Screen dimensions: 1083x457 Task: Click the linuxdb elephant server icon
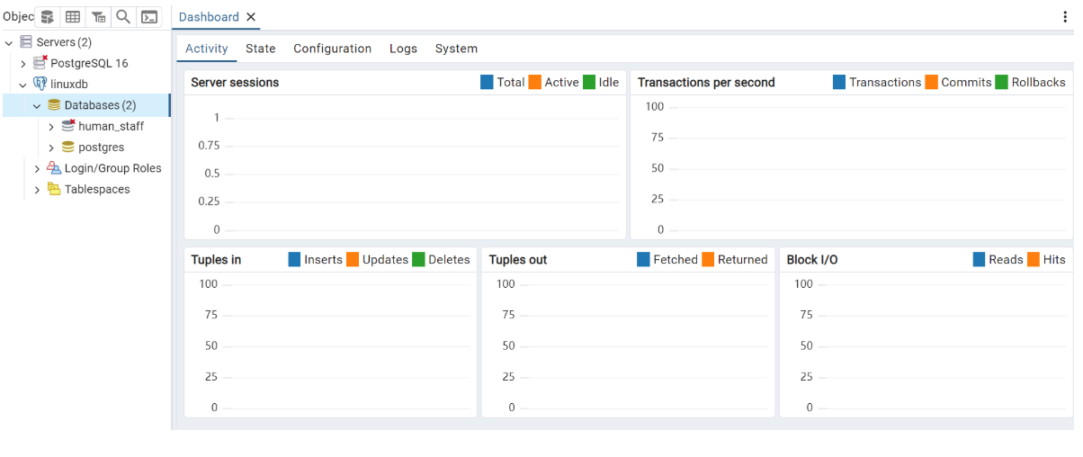(x=40, y=85)
